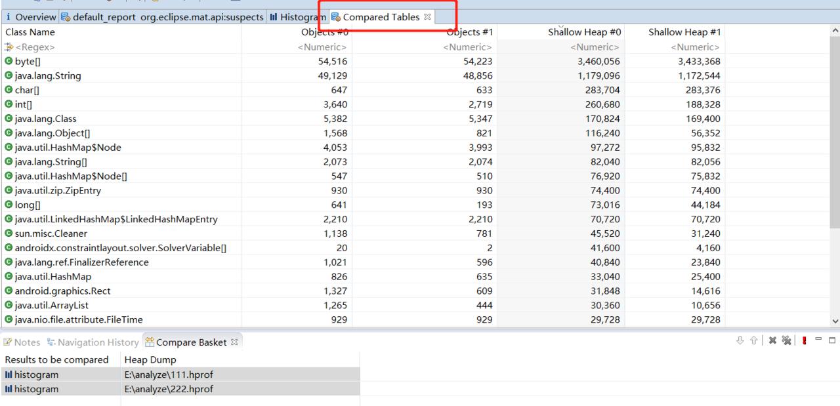
Task: Switch to the Histogram tab
Action: [x=297, y=17]
